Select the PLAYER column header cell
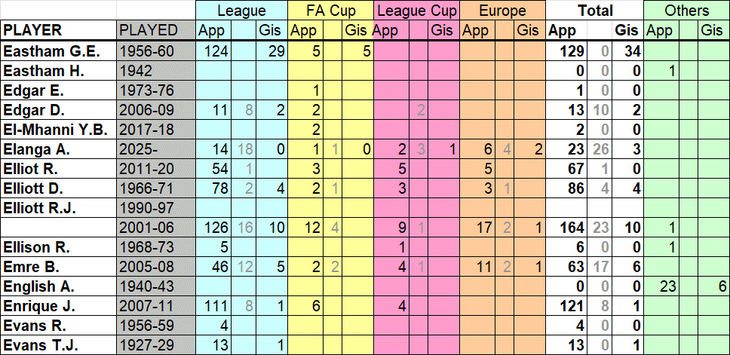The width and height of the screenshot is (730, 355). coord(58,30)
